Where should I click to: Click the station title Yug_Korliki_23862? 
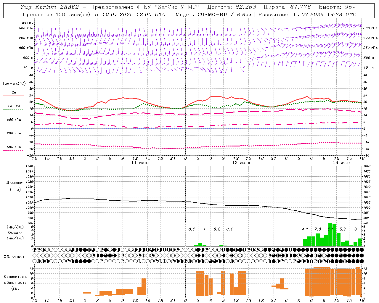click(50, 7)
